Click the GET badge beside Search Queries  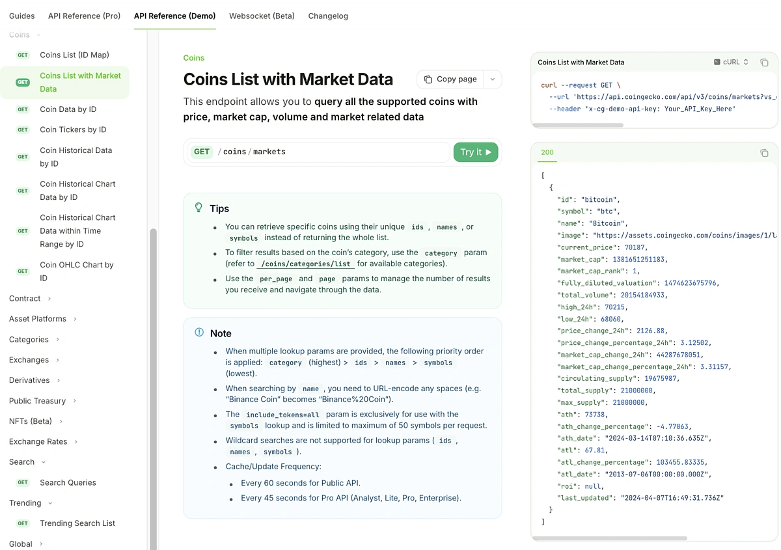pyautogui.click(x=23, y=482)
